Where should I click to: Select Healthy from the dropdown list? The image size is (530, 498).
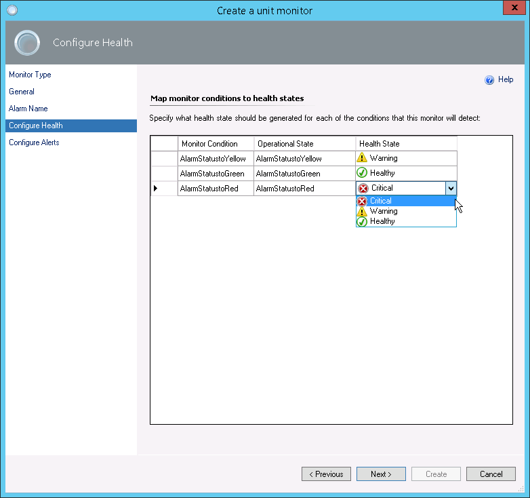pyautogui.click(x=406, y=221)
